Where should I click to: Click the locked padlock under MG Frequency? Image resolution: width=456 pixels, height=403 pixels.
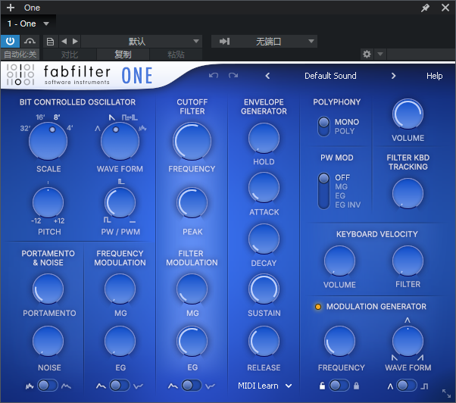pos(356,386)
